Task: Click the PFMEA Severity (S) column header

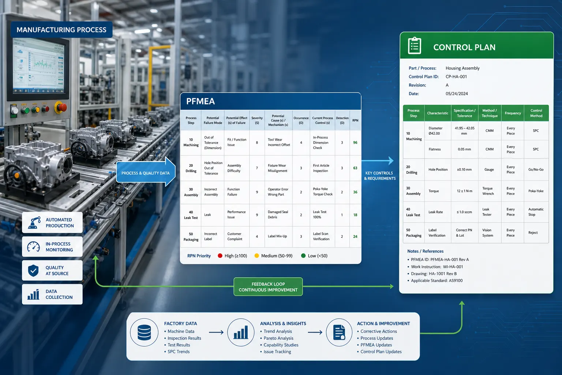Action: pos(257,120)
